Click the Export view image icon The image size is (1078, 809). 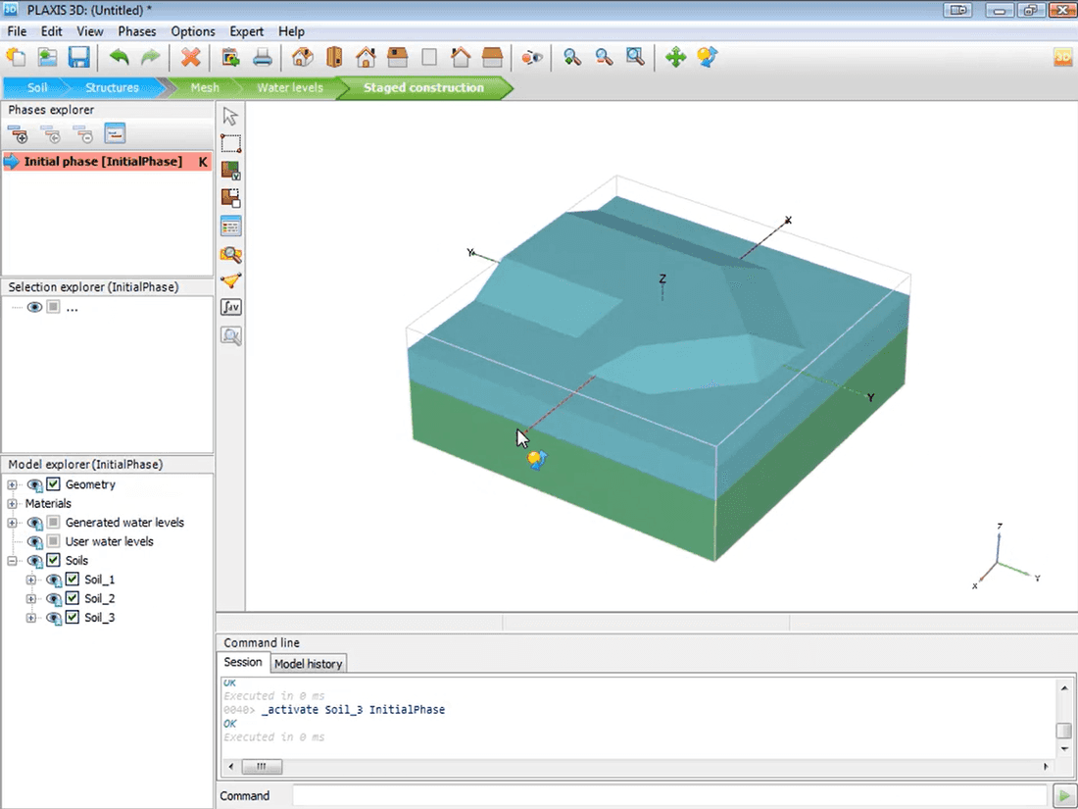pos(231,57)
